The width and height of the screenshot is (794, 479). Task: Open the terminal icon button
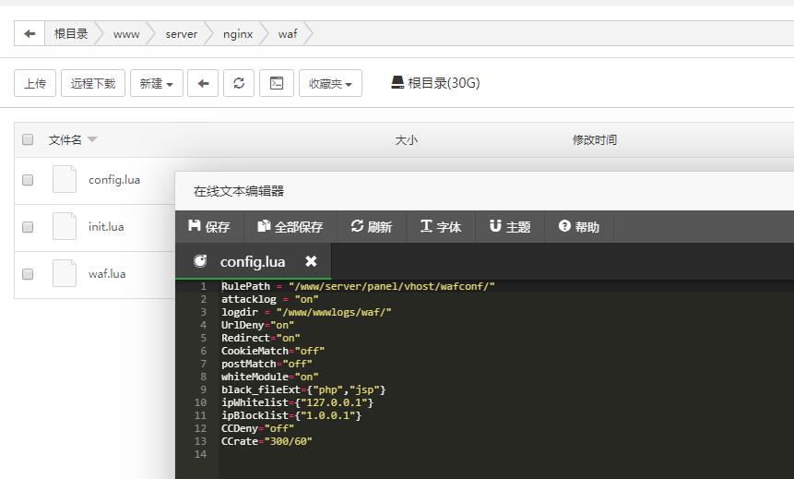point(276,83)
